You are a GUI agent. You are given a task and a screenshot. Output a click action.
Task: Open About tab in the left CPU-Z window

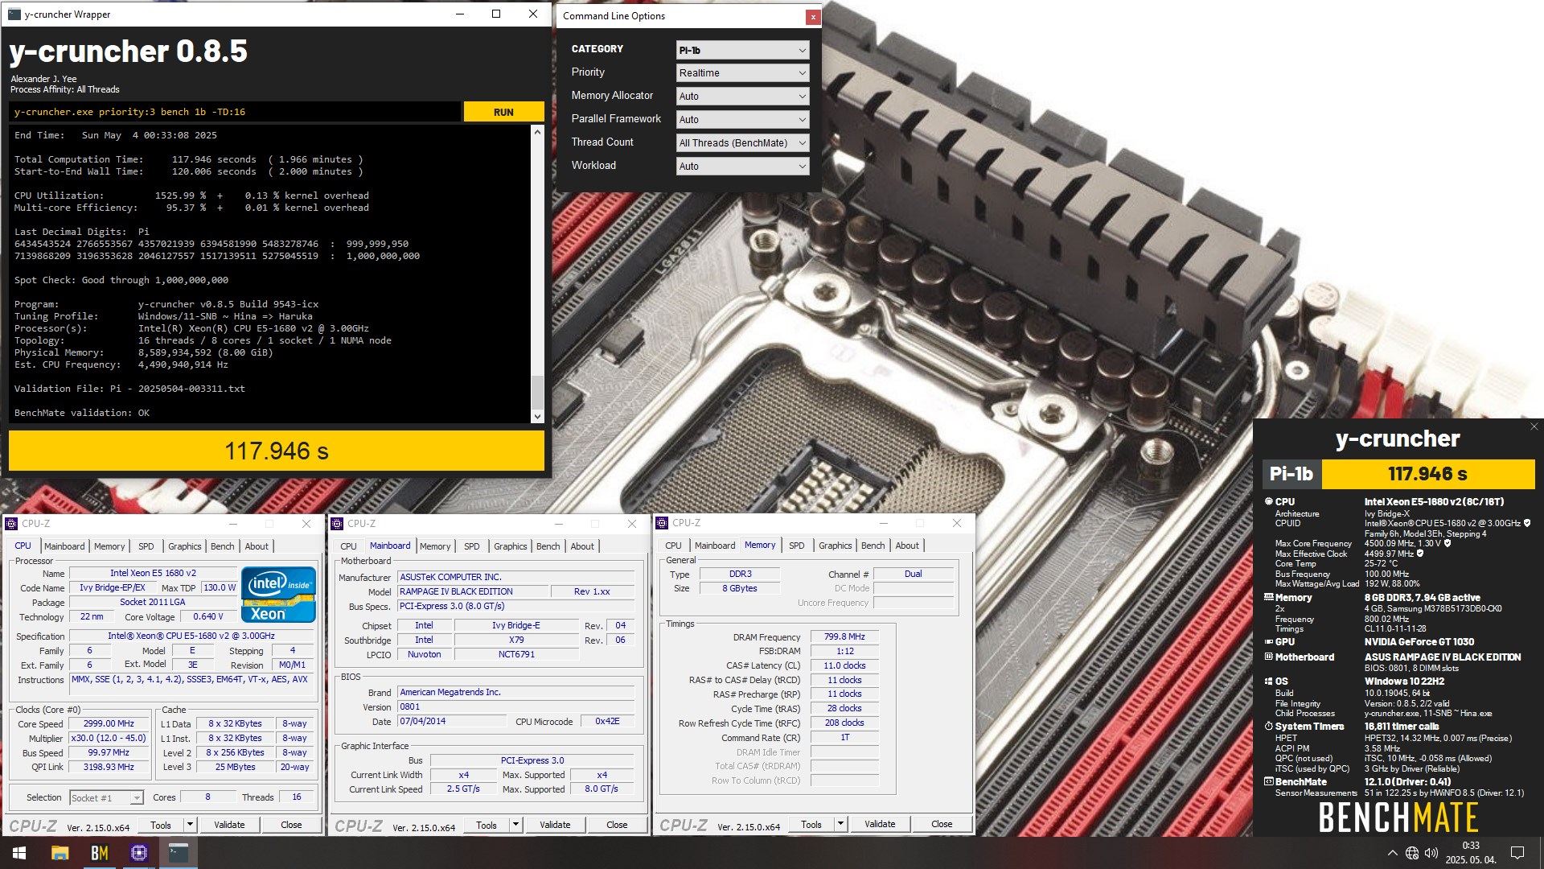coord(257,546)
